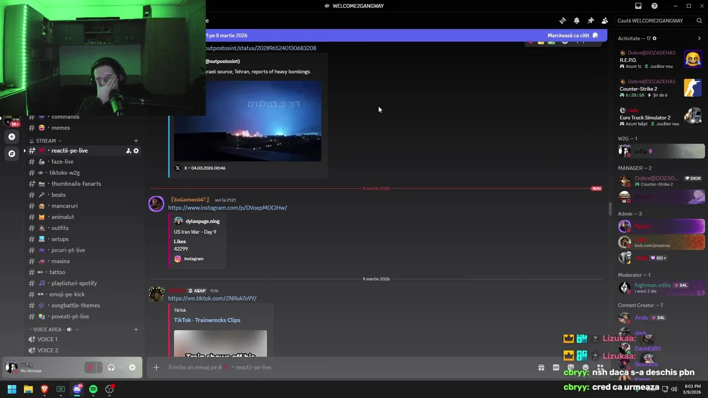Viewport: 708px width, 398px height.
Task: Open the gift Nitro icon
Action: pos(541,368)
